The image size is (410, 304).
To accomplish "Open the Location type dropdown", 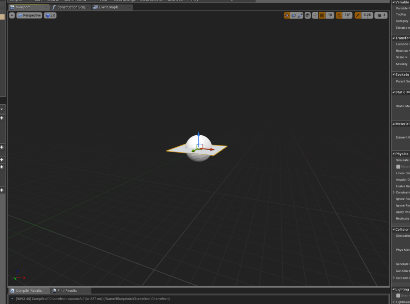I will pyautogui.click(x=403, y=44).
